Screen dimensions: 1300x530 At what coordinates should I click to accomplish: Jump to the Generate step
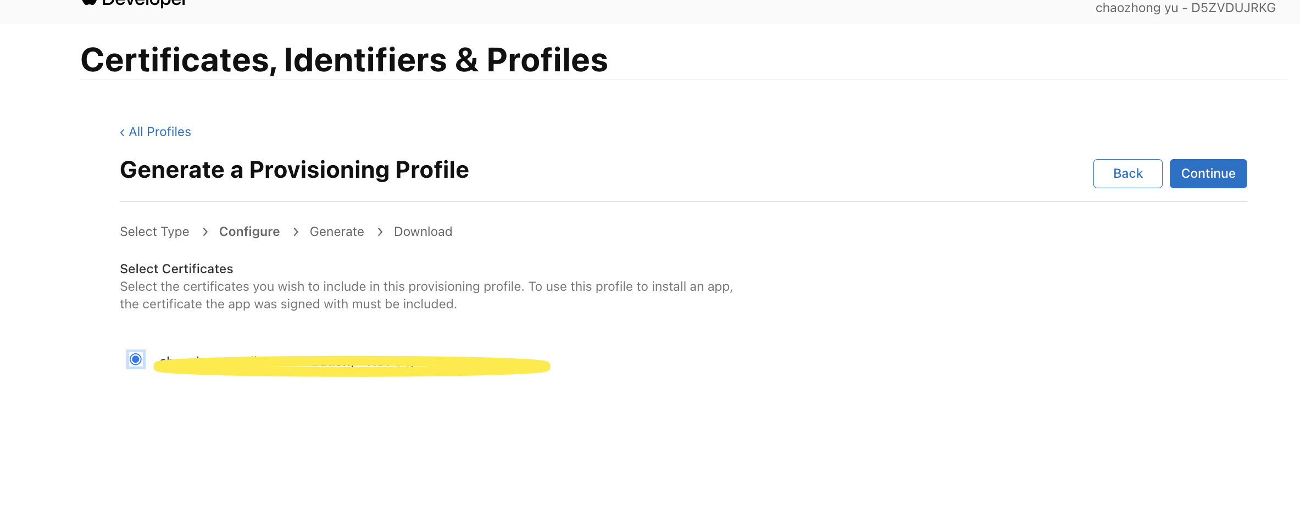337,232
